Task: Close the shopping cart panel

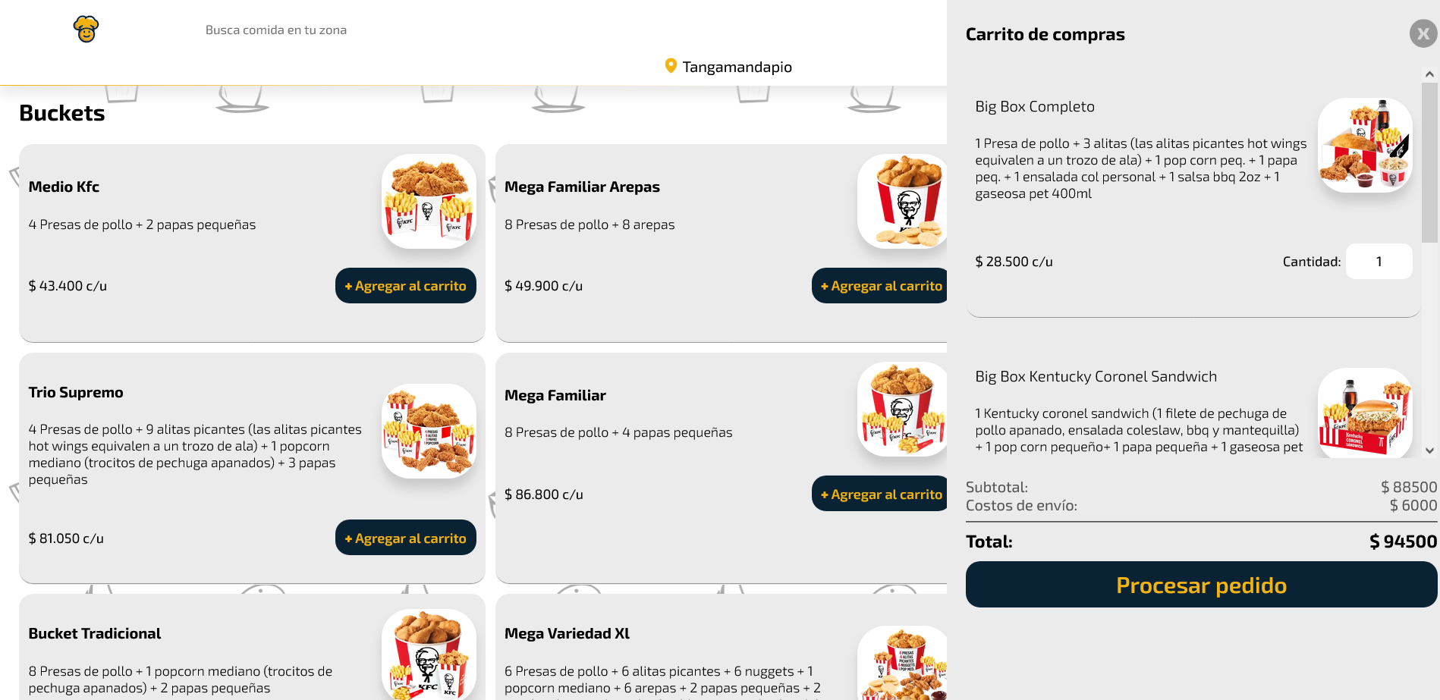Action: click(x=1423, y=33)
